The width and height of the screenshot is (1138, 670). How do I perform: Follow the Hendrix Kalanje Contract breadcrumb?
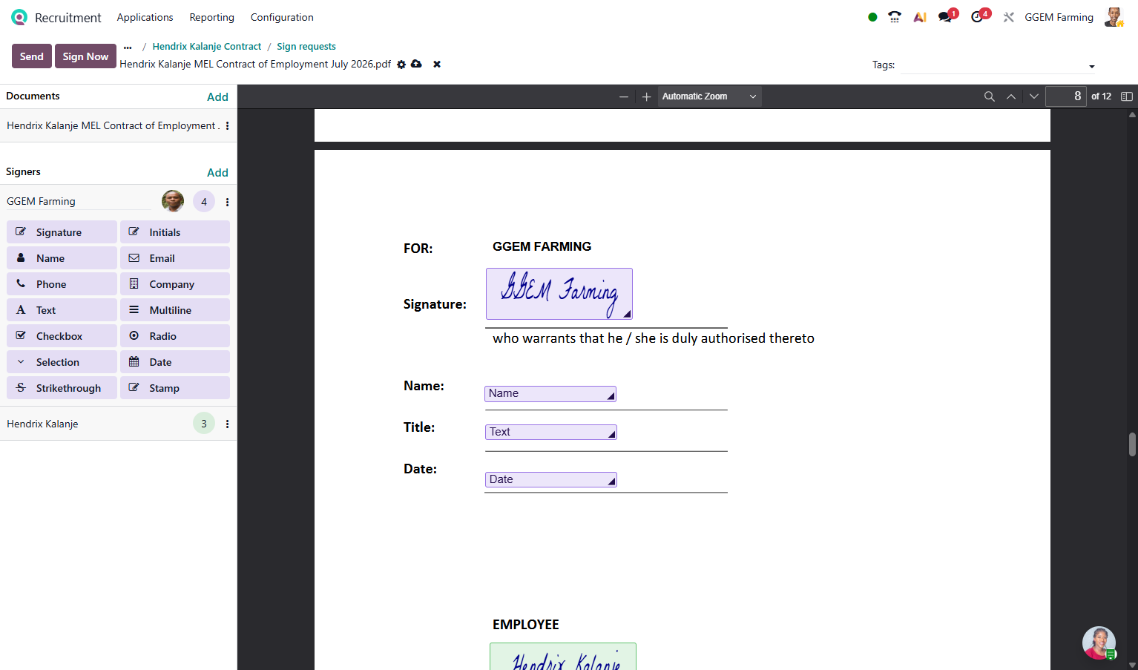pos(207,47)
